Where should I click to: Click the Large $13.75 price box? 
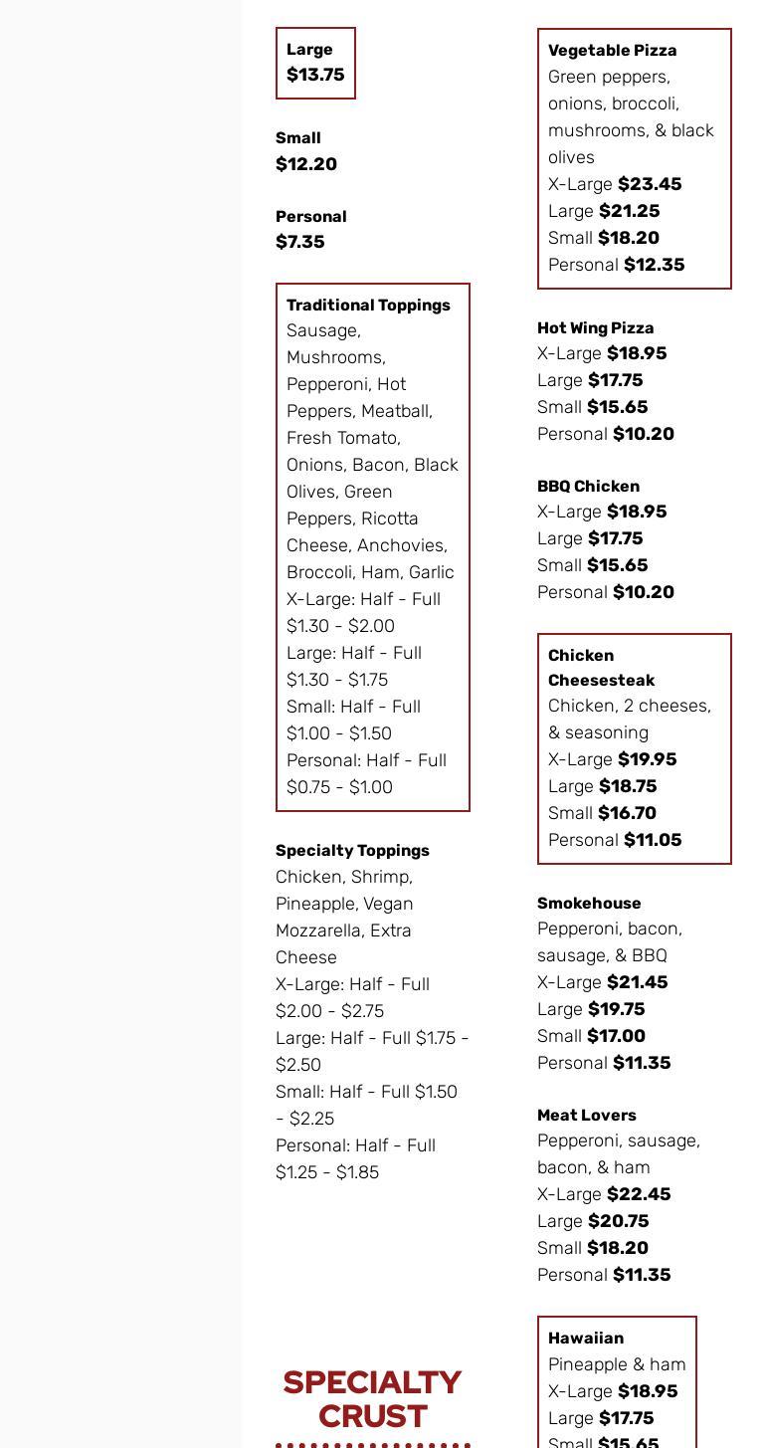tap(314, 63)
